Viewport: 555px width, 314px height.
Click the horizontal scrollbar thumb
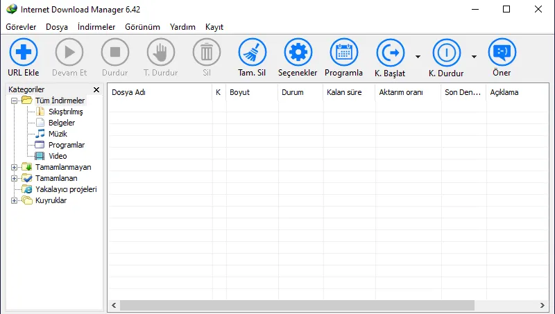pos(298,305)
